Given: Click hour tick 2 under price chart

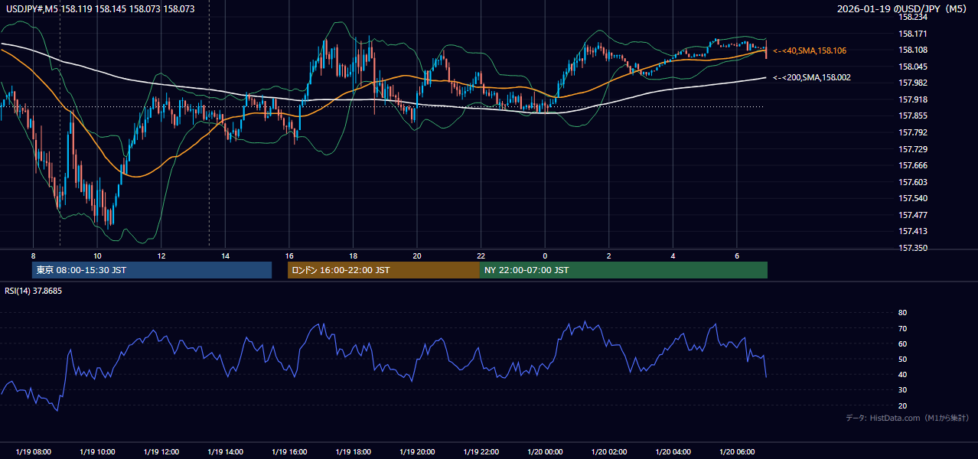Looking at the screenshot, I should [609, 256].
